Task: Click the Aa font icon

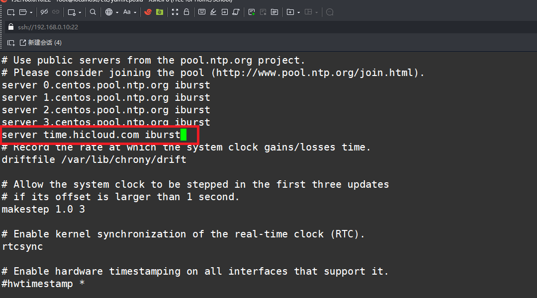Action: point(127,12)
